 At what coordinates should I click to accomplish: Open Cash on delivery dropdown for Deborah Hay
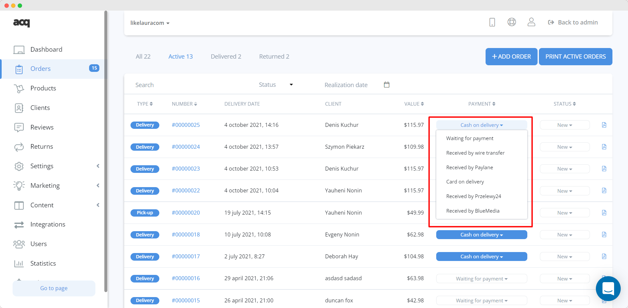tap(482, 256)
